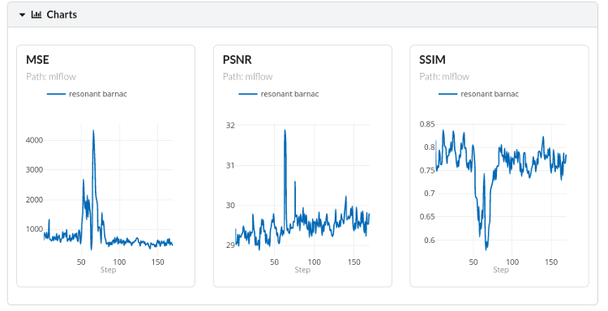Click the 150 x-axis tick in PSNR chart
Viewport: 608px width, 311px height.
tap(354, 262)
